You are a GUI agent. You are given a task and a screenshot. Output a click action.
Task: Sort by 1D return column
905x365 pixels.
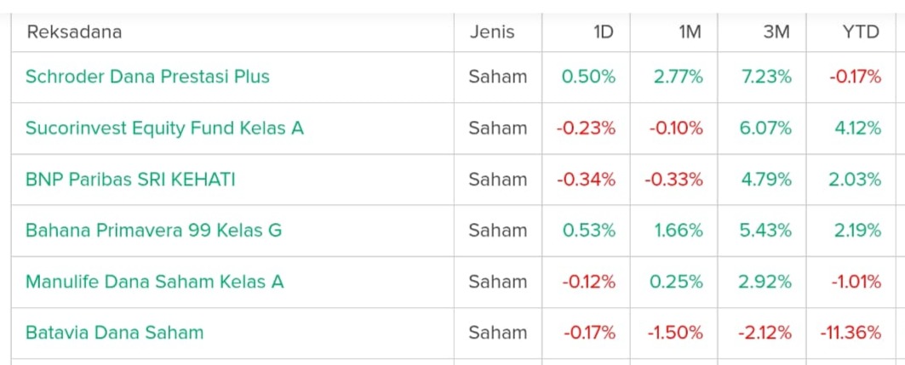coord(604,32)
